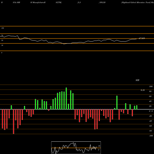Screen dimensions: 154x154
Task: Click the -40 label on the MR axis
Action: point(150,121)
